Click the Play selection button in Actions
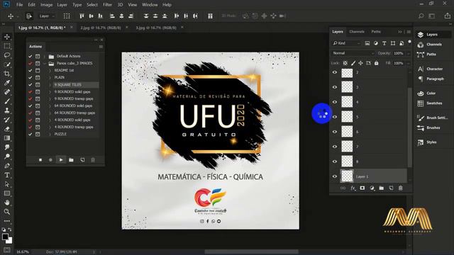The image size is (454, 255). [x=61, y=159]
